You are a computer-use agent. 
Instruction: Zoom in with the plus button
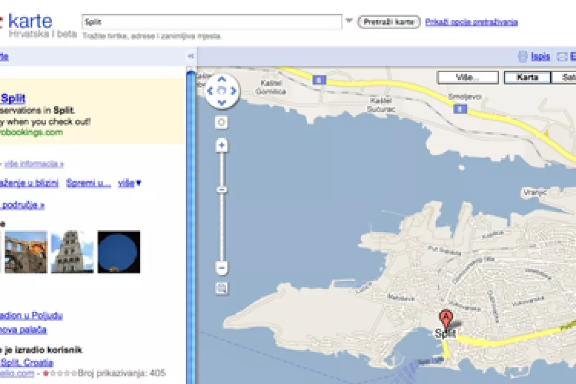click(222, 146)
